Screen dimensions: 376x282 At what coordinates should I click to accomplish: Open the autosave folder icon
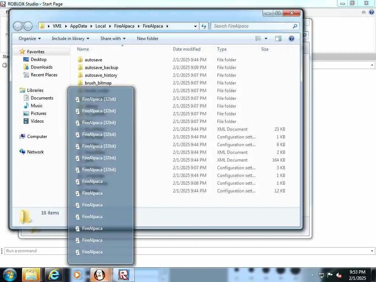[x=80, y=60]
